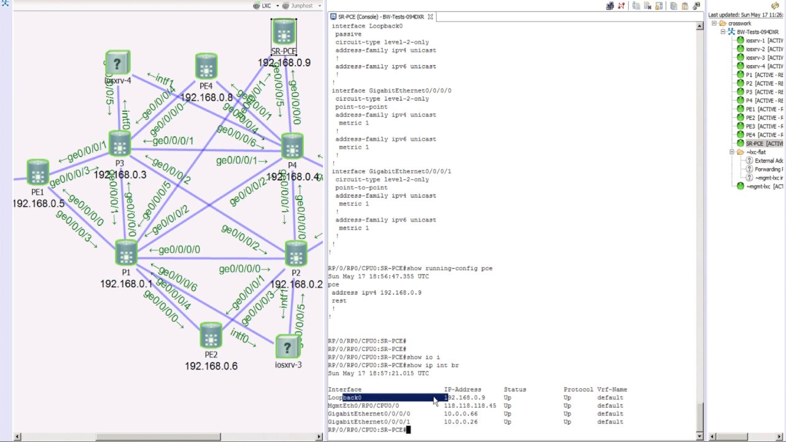Image resolution: width=786 pixels, height=442 pixels.
Task: Click the 118.118.118.45 IP address text
Action: pos(470,406)
